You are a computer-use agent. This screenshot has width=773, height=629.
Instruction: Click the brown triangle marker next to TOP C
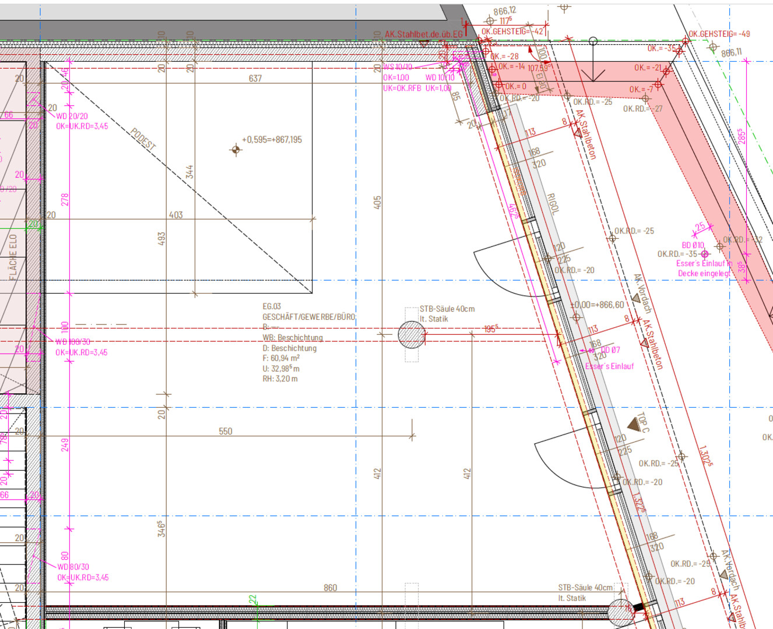click(634, 424)
